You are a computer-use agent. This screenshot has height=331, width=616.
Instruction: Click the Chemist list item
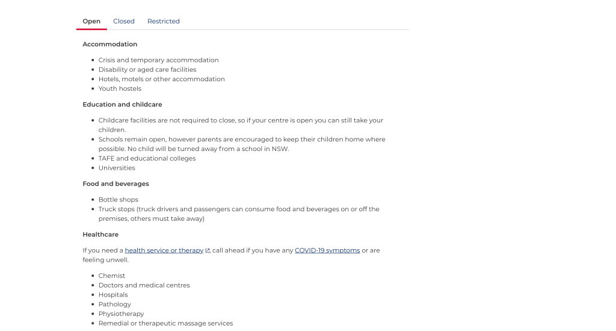click(x=112, y=276)
